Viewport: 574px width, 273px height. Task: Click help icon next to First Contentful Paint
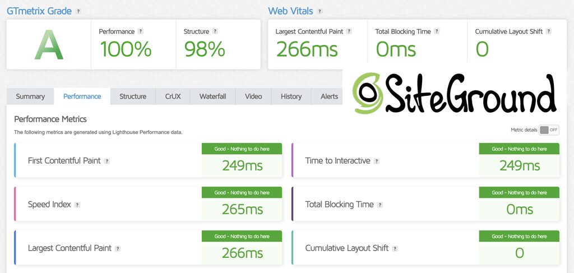coord(107,161)
